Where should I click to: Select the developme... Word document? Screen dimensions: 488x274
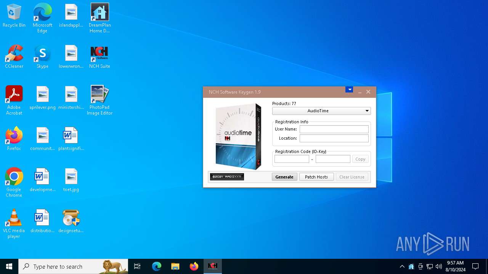42,180
